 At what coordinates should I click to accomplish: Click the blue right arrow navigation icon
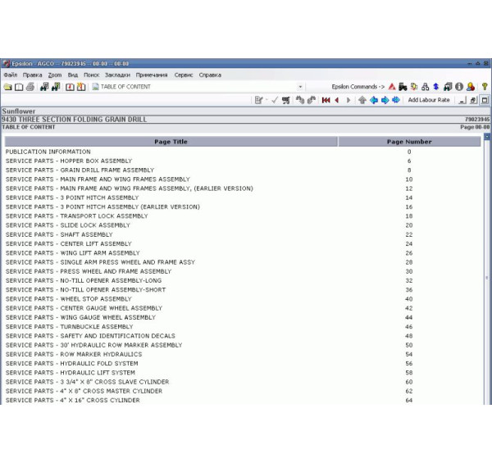[x=385, y=100]
